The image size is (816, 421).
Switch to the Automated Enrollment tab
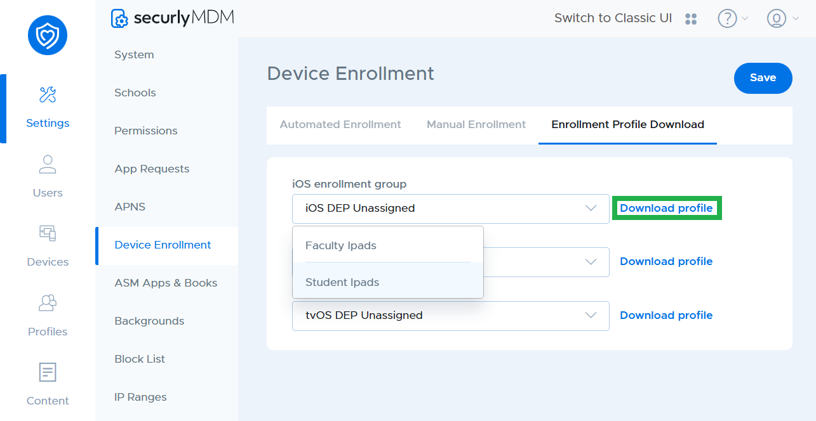point(340,124)
